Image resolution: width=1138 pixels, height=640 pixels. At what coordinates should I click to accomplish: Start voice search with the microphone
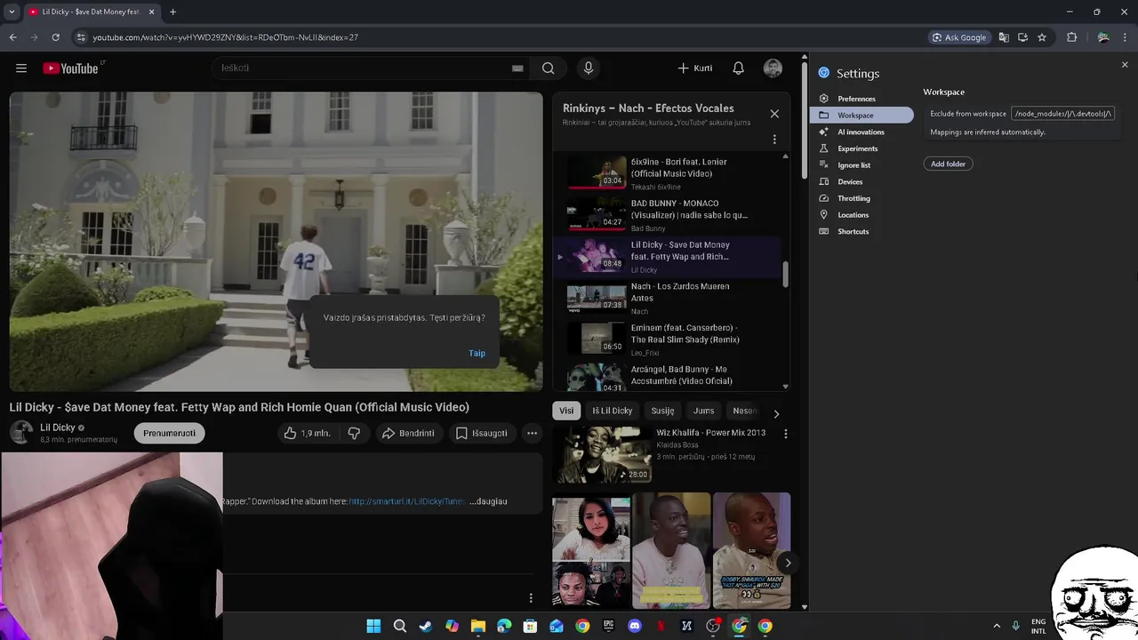[x=588, y=68]
